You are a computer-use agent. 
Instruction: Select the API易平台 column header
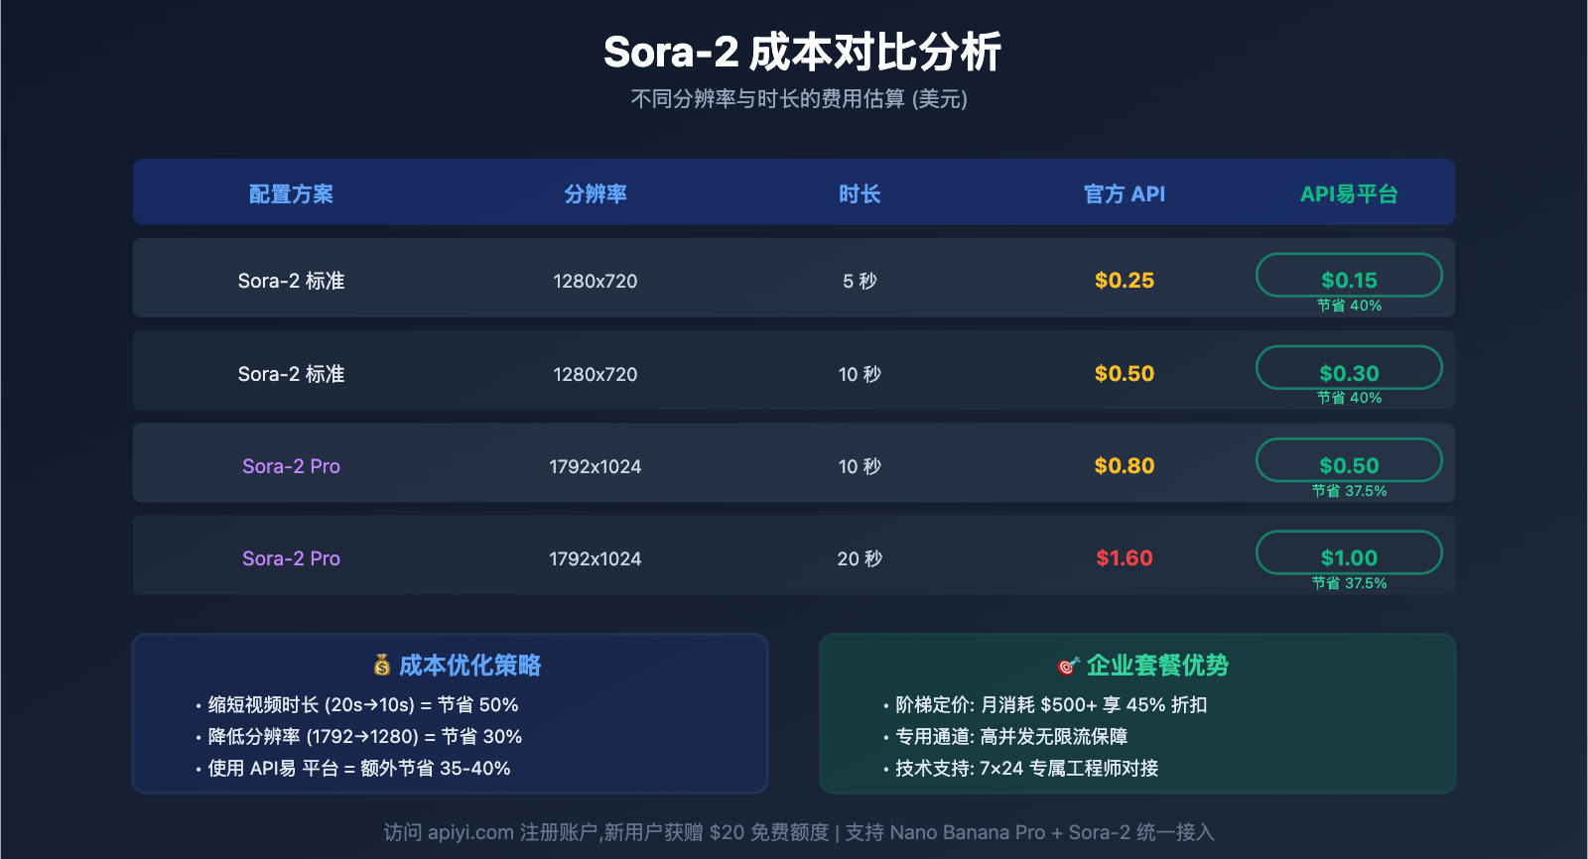click(1349, 193)
